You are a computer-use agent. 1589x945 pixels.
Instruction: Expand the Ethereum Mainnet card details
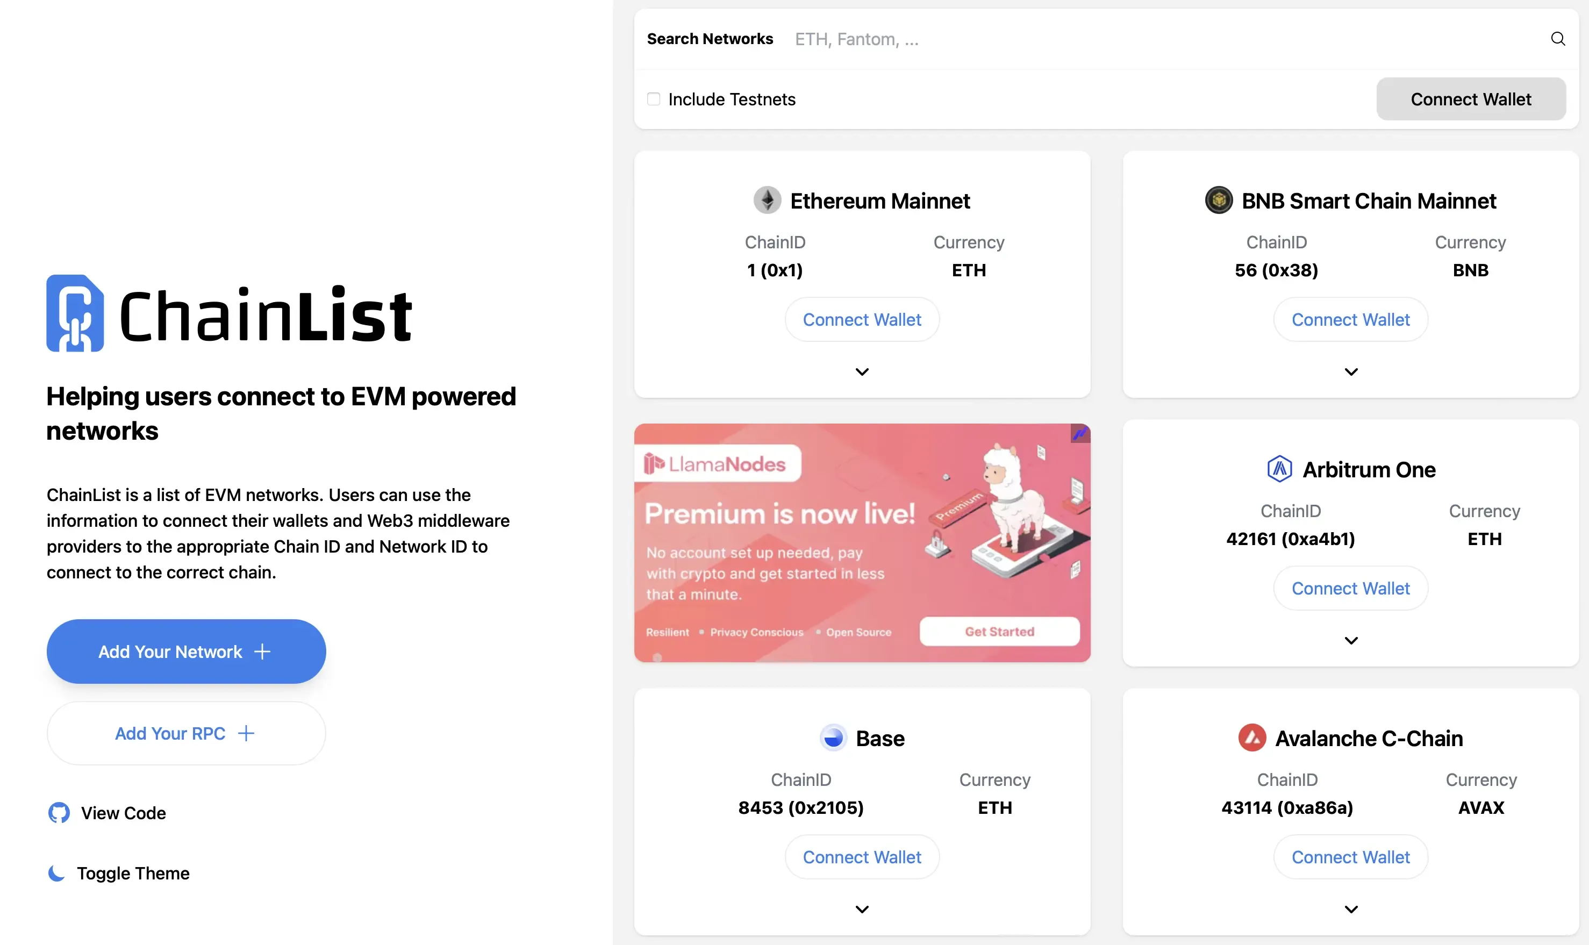pyautogui.click(x=862, y=372)
